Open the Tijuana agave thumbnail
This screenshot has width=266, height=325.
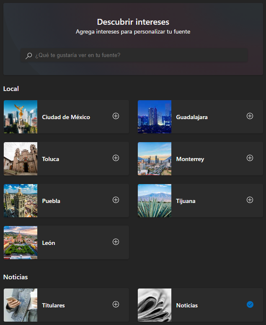tap(155, 200)
